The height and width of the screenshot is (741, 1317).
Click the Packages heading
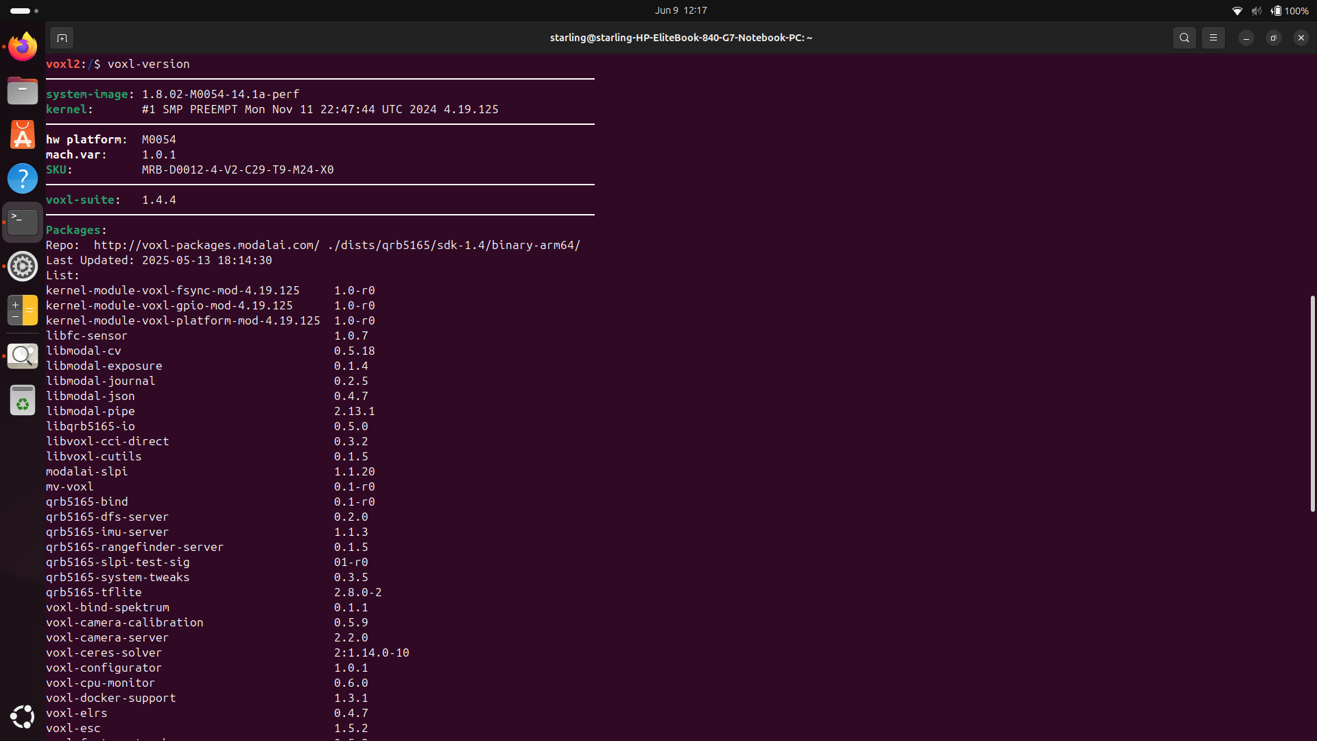click(77, 230)
